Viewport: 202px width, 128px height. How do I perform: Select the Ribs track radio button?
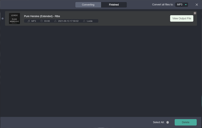coord(3,18)
